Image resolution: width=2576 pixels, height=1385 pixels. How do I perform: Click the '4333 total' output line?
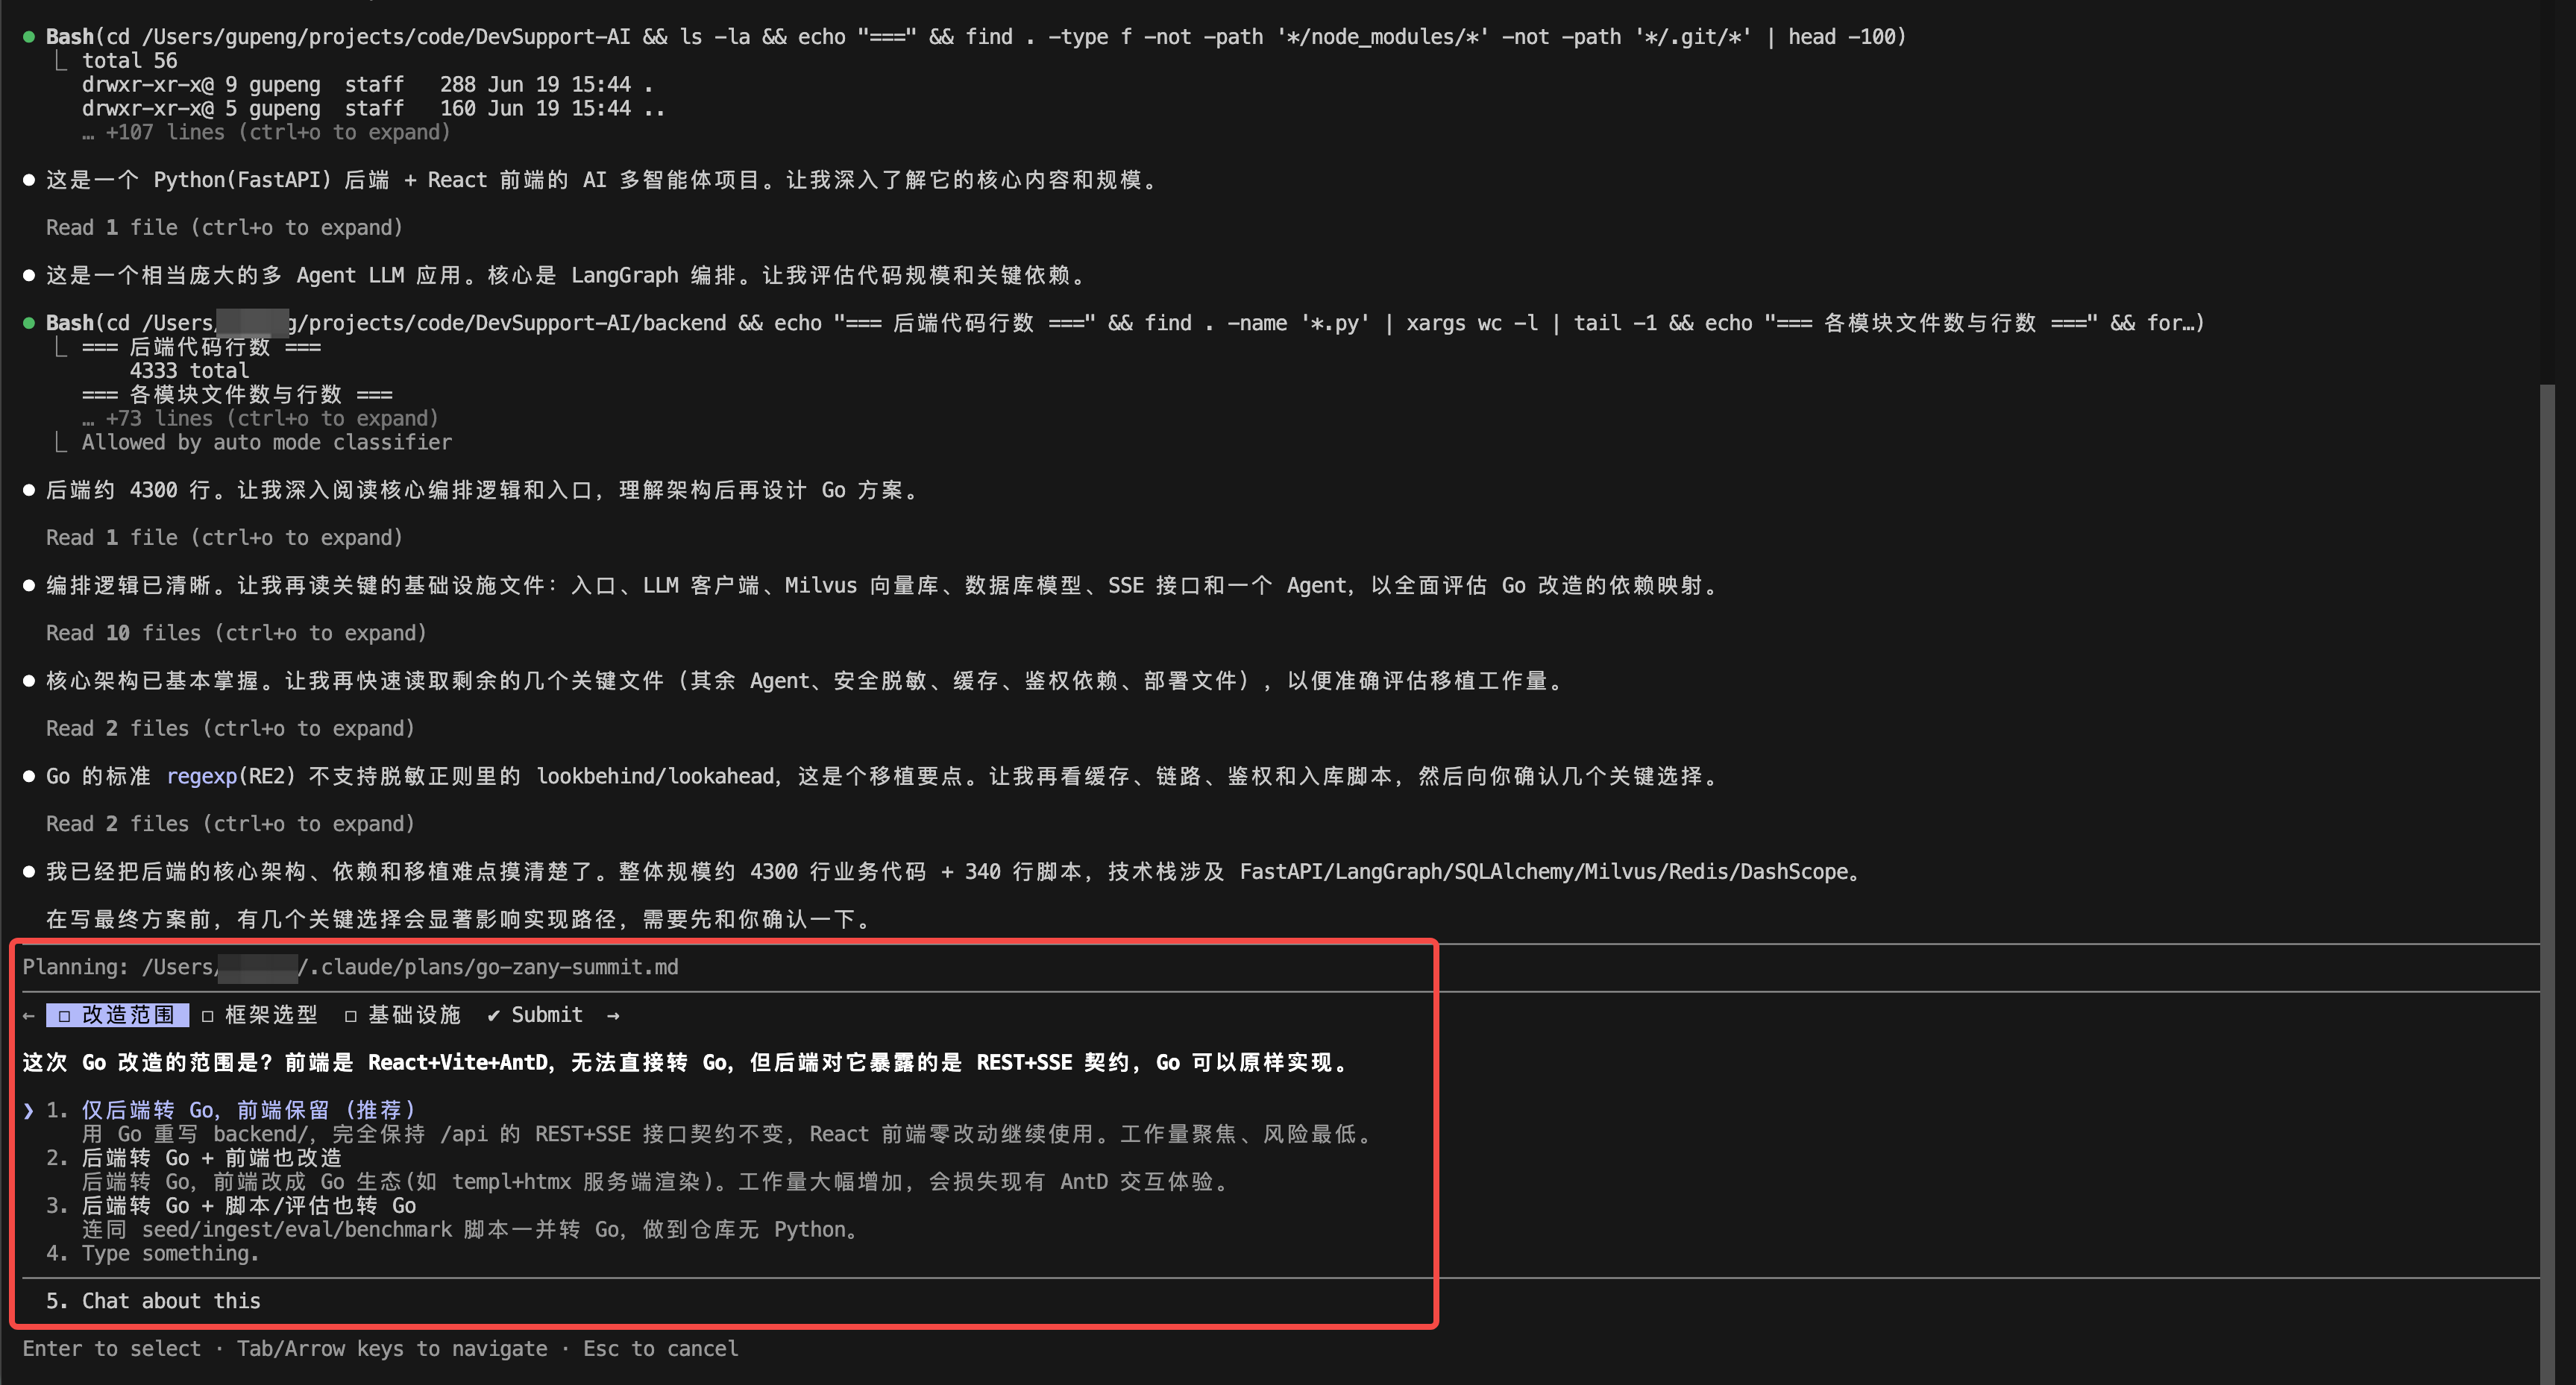click(189, 370)
